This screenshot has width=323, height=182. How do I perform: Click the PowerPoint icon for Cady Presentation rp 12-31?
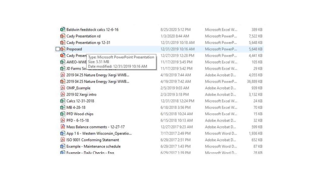(x=63, y=42)
